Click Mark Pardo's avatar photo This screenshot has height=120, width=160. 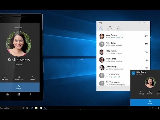coord(102,60)
